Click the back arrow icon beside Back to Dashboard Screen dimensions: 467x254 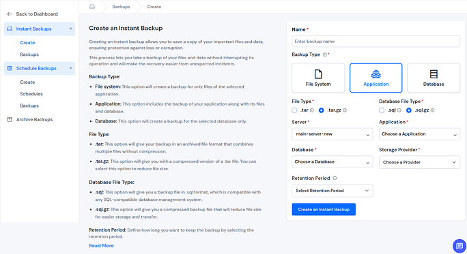[x=10, y=14]
